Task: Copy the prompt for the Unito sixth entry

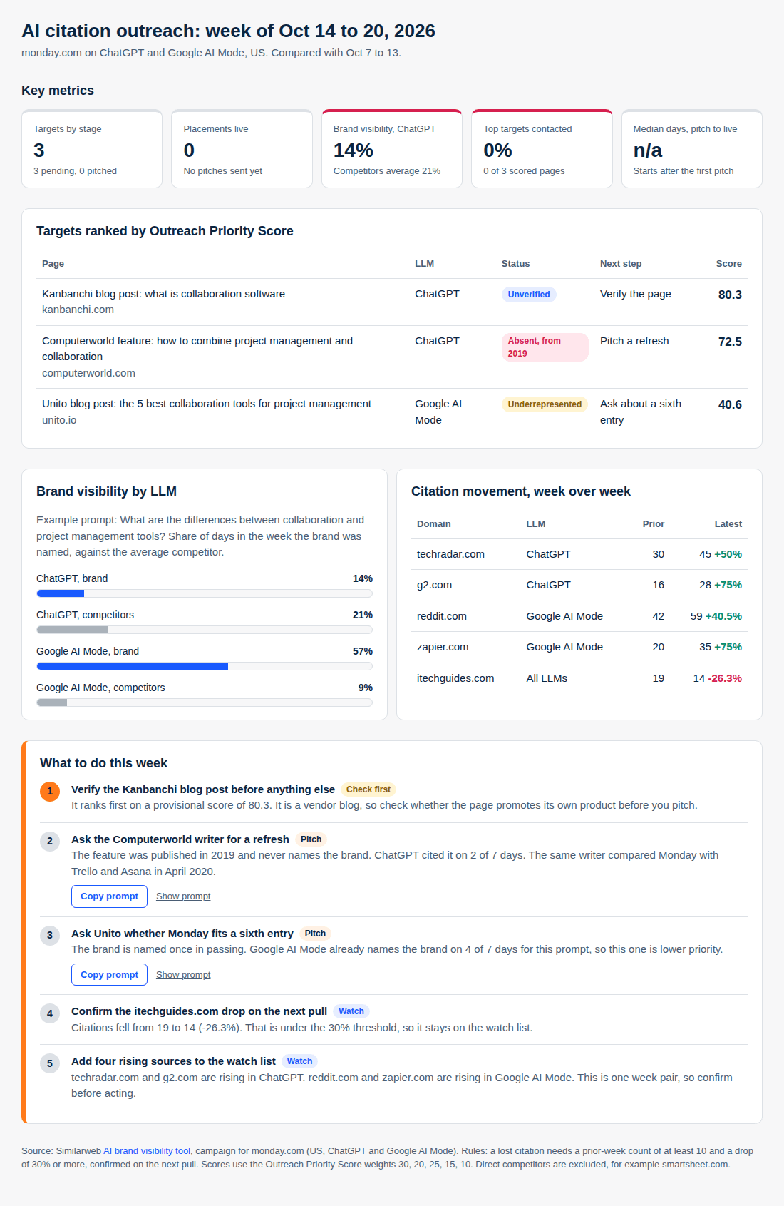Action: (x=109, y=975)
